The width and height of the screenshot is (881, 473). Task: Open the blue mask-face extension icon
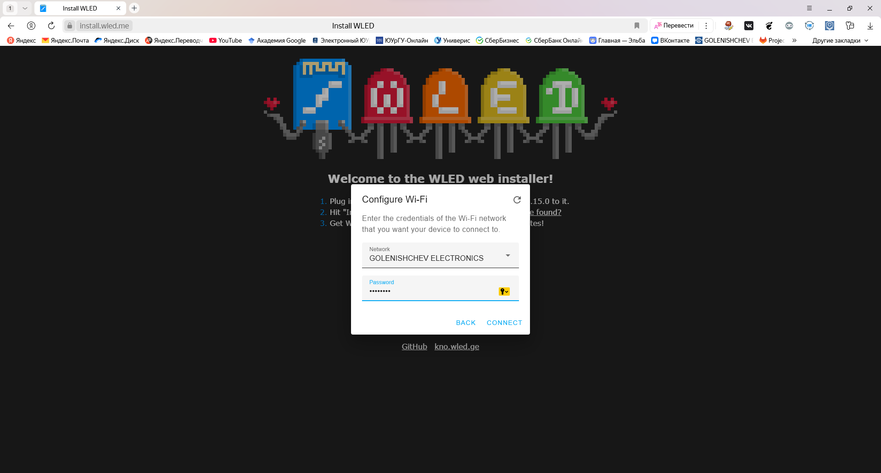(x=809, y=26)
